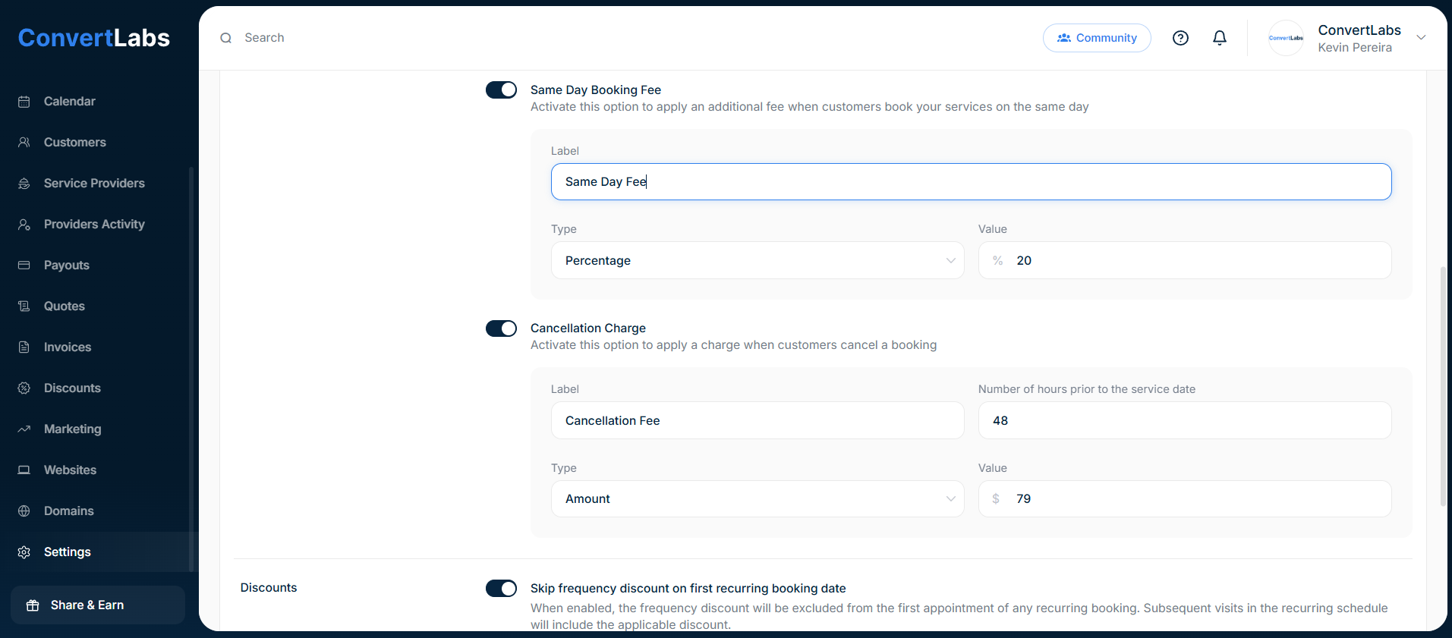Screen dimensions: 1452x638
Task: Click the Domains globe icon
Action: (24, 511)
